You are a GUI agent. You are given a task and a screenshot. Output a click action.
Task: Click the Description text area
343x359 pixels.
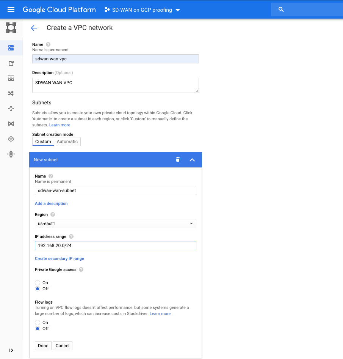click(116, 85)
